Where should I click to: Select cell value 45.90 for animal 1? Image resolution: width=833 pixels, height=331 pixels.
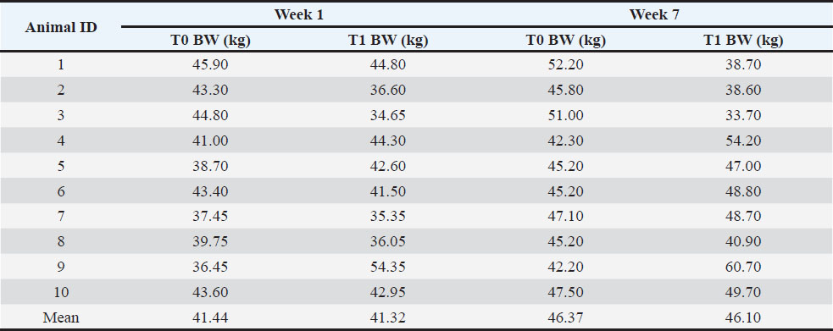click(210, 64)
